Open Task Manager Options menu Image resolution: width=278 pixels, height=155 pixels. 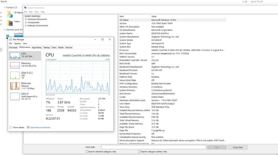pyautogui.click(x=17, y=43)
